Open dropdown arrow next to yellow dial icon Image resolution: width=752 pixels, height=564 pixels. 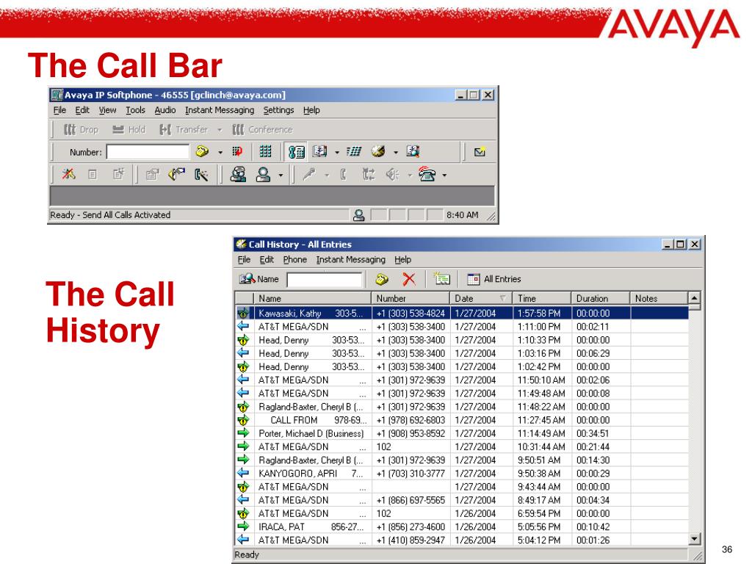tap(220, 153)
